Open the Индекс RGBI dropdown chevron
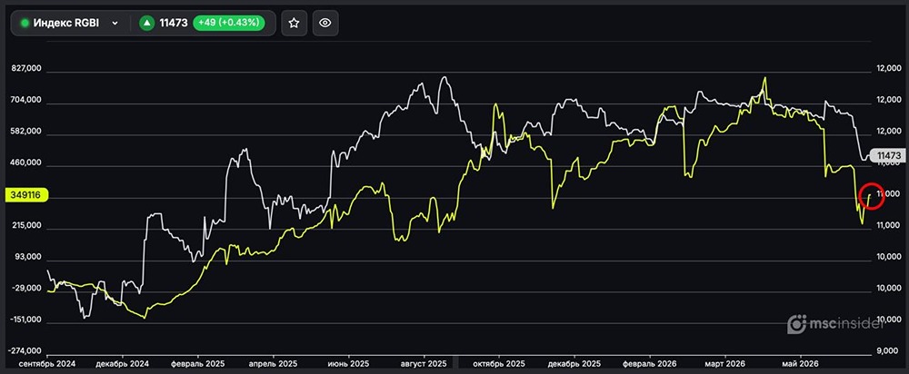 click(x=115, y=24)
